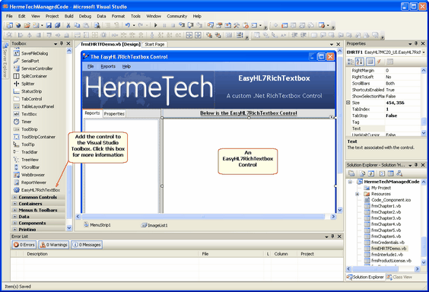Open the Build menu

pos(68,16)
